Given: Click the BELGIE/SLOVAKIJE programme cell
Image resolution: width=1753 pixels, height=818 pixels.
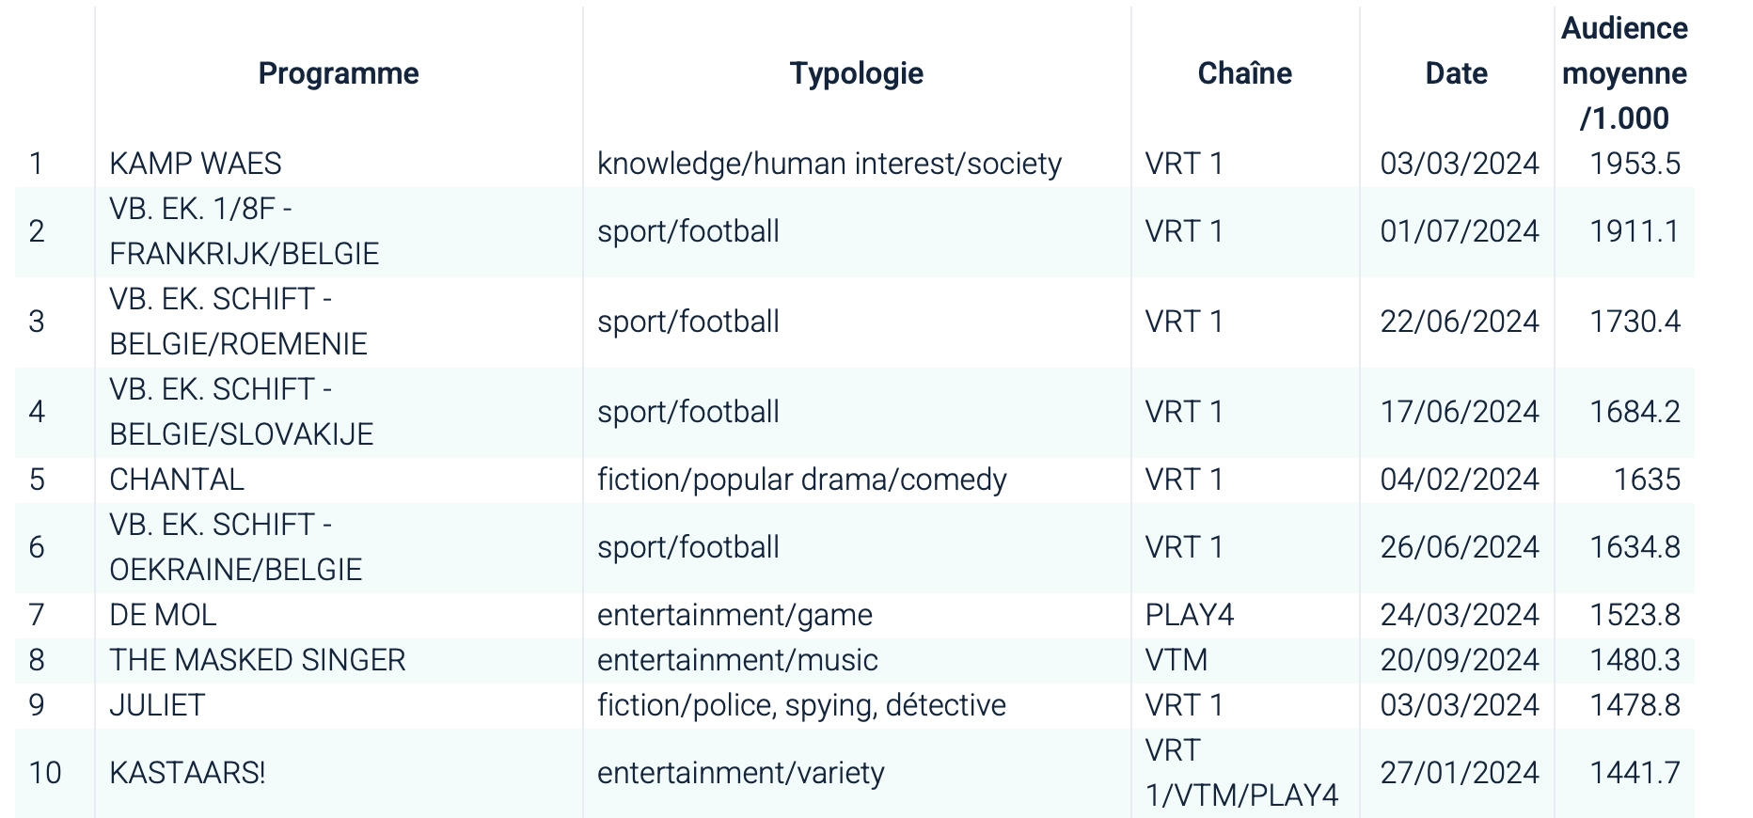Looking at the screenshot, I should 241,412.
